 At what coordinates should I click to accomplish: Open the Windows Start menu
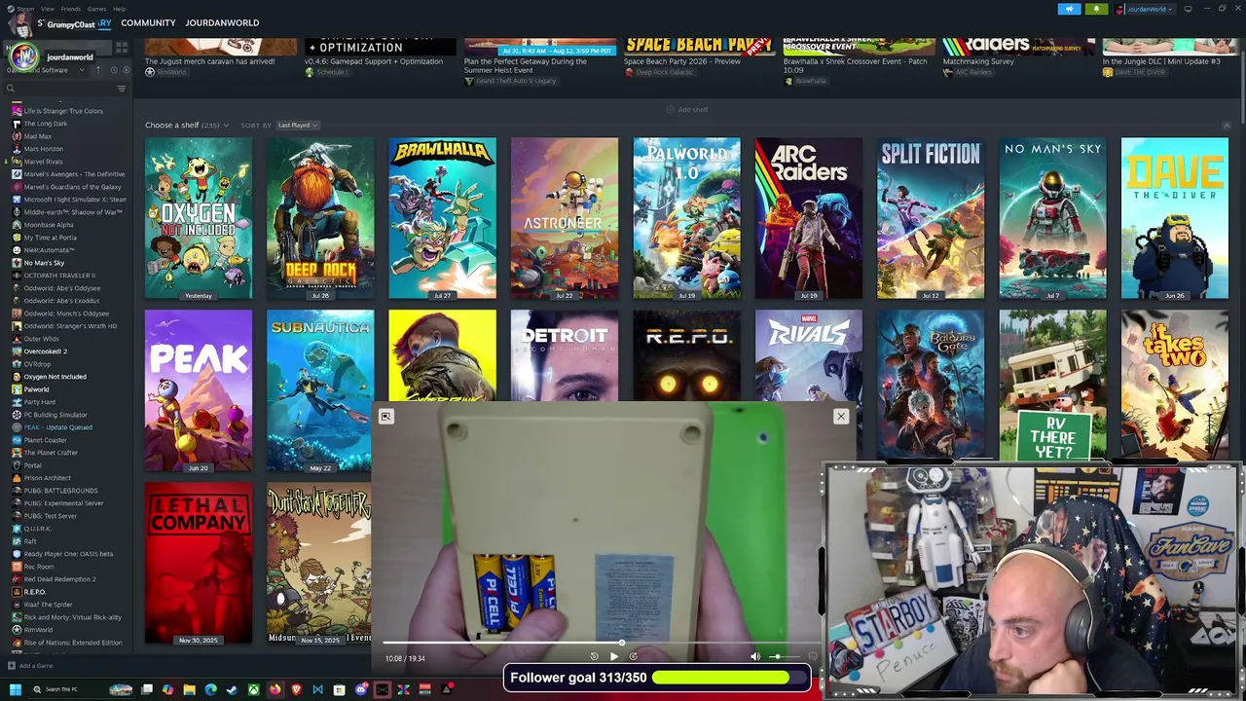pyautogui.click(x=16, y=690)
